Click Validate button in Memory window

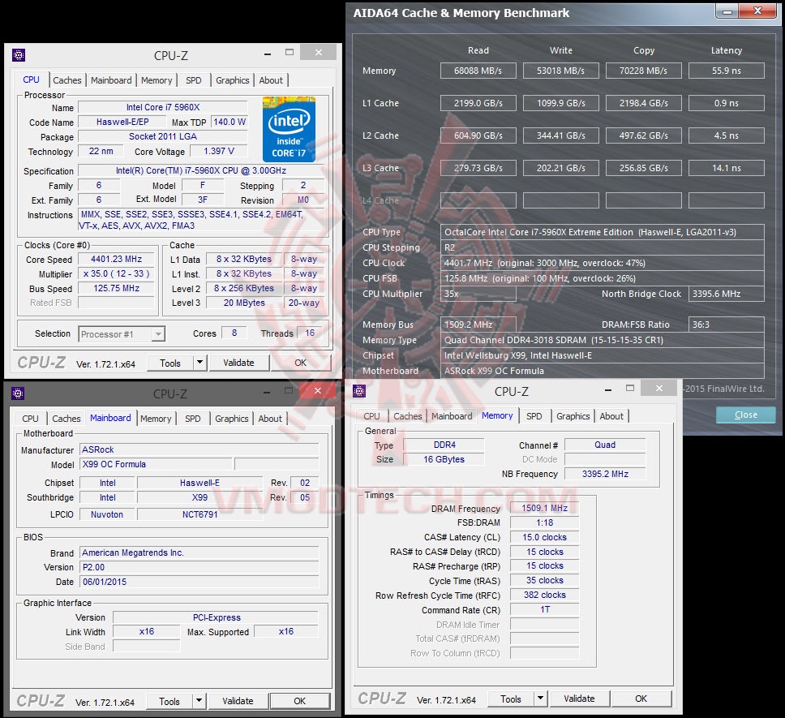[x=579, y=699]
